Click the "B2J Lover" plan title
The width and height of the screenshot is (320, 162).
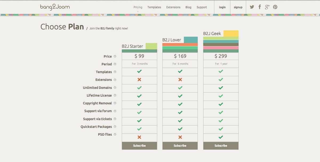coord(172,40)
